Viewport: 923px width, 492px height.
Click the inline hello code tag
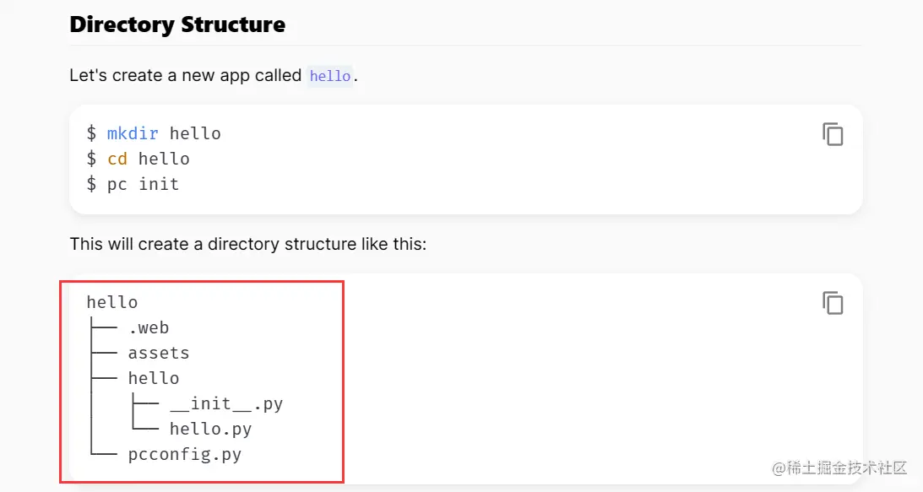coord(329,76)
